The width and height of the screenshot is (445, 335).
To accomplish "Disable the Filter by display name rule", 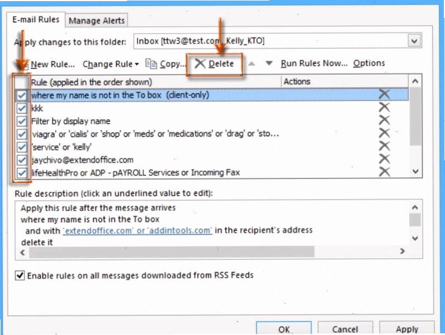I will point(22,121).
